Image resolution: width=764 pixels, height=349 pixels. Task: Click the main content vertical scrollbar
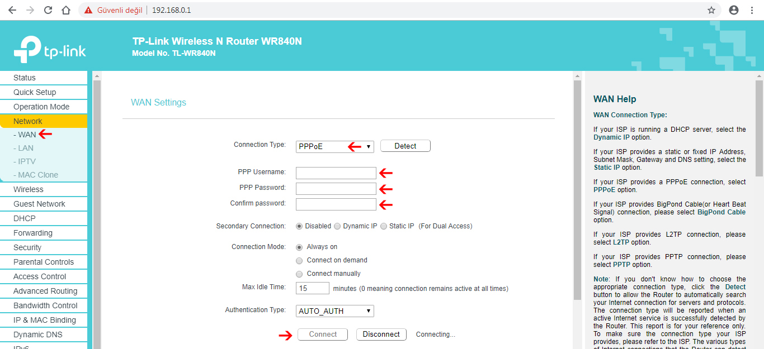577,190
